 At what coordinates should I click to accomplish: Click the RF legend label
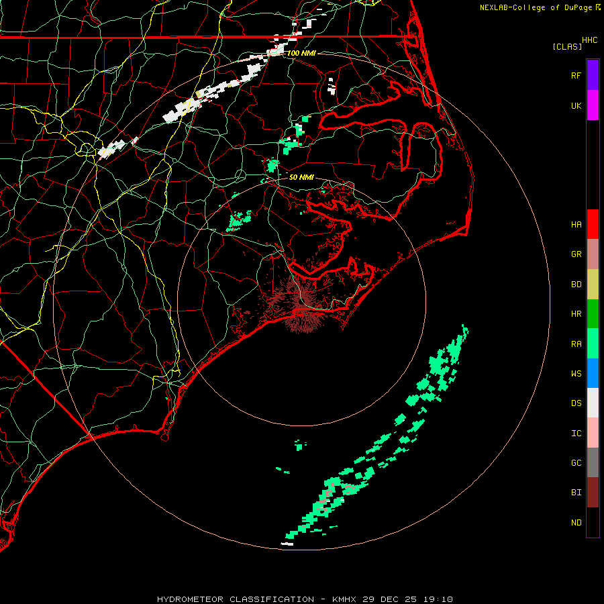click(x=576, y=75)
